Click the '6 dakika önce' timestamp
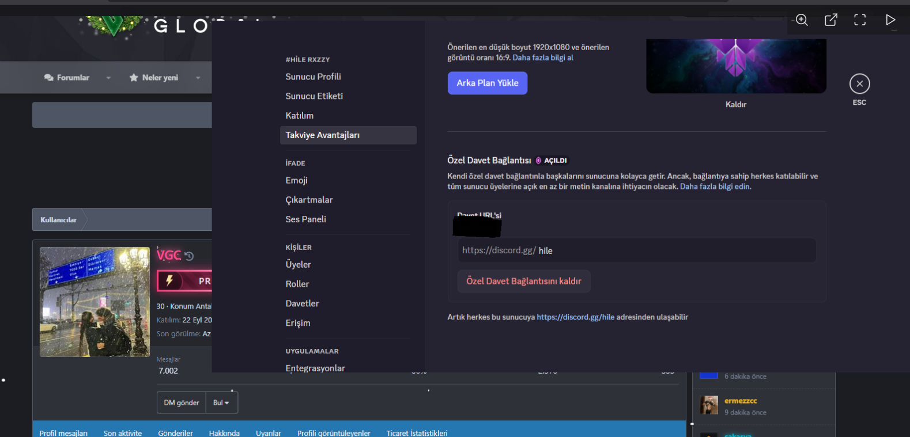Screen dimensions: 910x437 tap(745, 377)
